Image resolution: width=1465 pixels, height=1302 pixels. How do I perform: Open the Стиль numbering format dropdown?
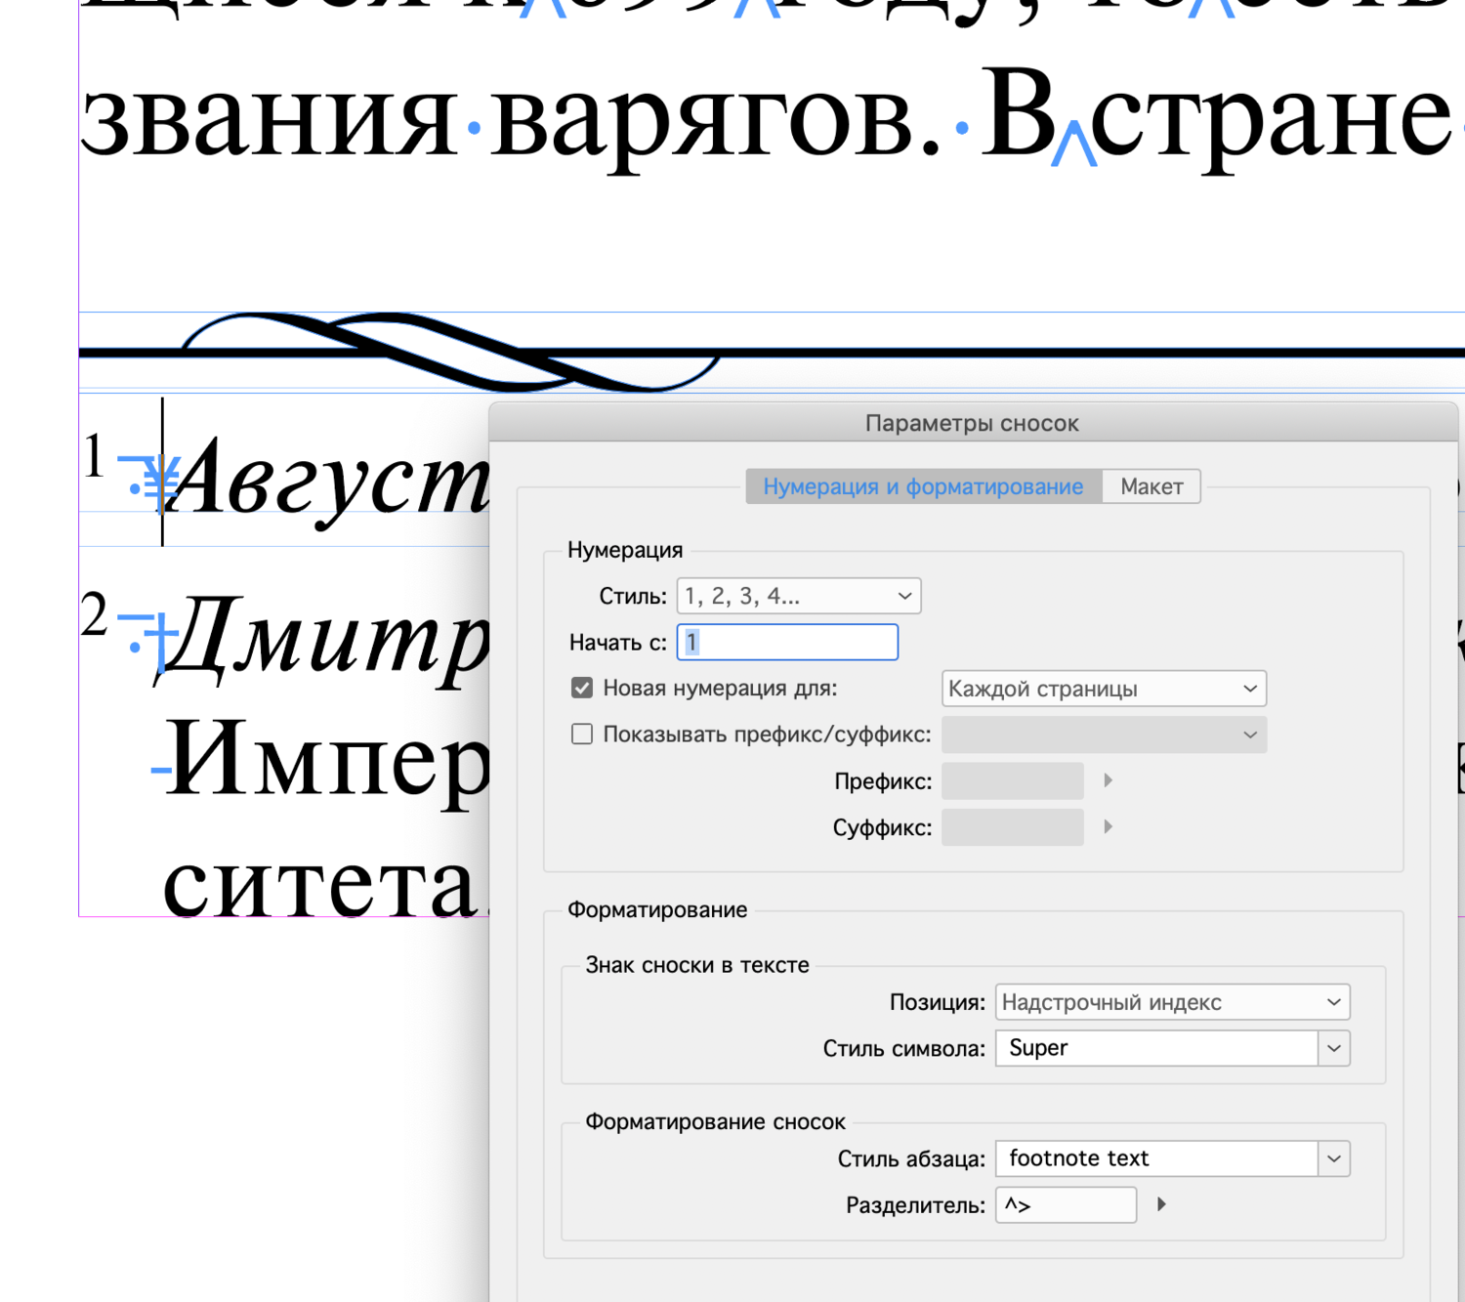798,596
